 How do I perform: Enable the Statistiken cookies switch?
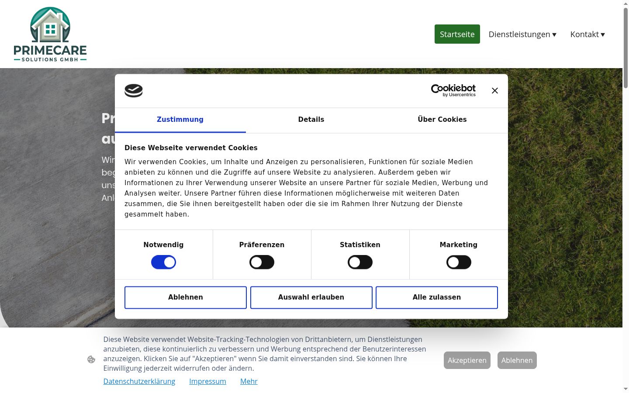(x=360, y=262)
